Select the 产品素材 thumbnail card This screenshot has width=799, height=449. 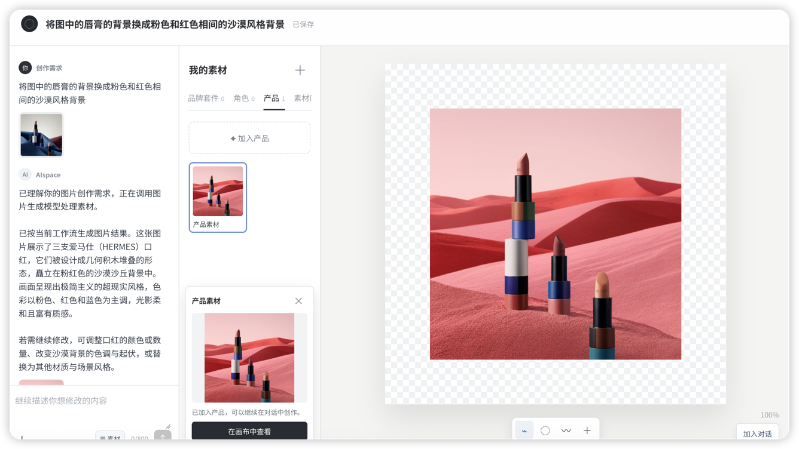click(x=218, y=197)
